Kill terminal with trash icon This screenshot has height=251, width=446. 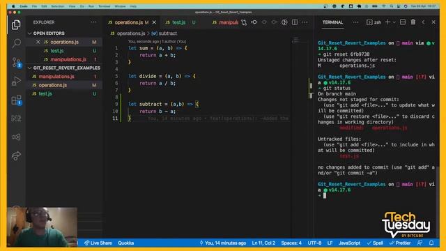coord(413,22)
